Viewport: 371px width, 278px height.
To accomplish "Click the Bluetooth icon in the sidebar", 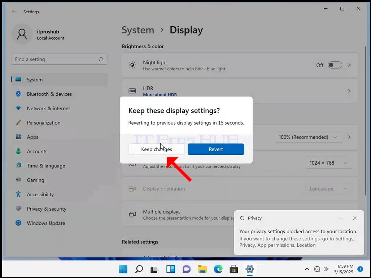I will [18, 94].
